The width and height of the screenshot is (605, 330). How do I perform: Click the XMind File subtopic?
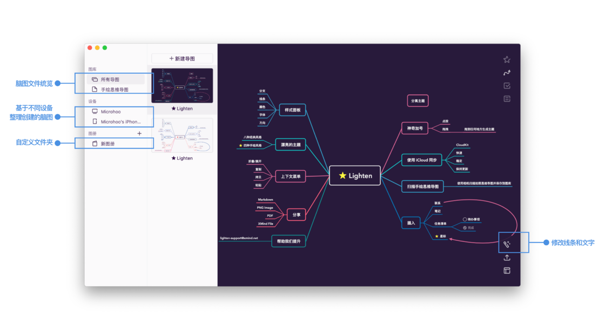pyautogui.click(x=265, y=224)
